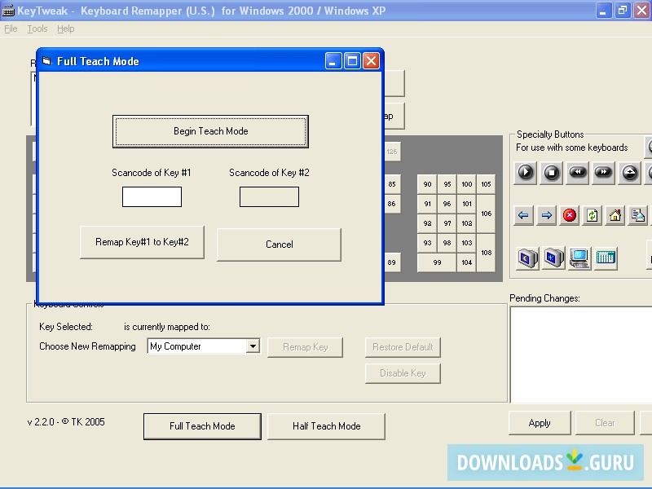Click the Stop media specialty button
Viewport: 652px width, 489px height.
click(552, 173)
